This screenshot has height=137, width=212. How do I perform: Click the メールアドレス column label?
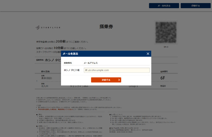(91, 63)
